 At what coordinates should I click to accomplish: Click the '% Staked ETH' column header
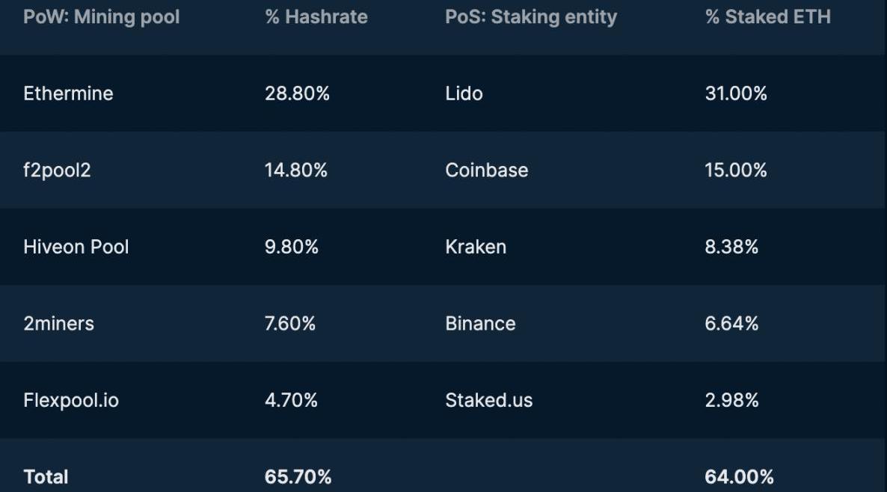point(767,17)
